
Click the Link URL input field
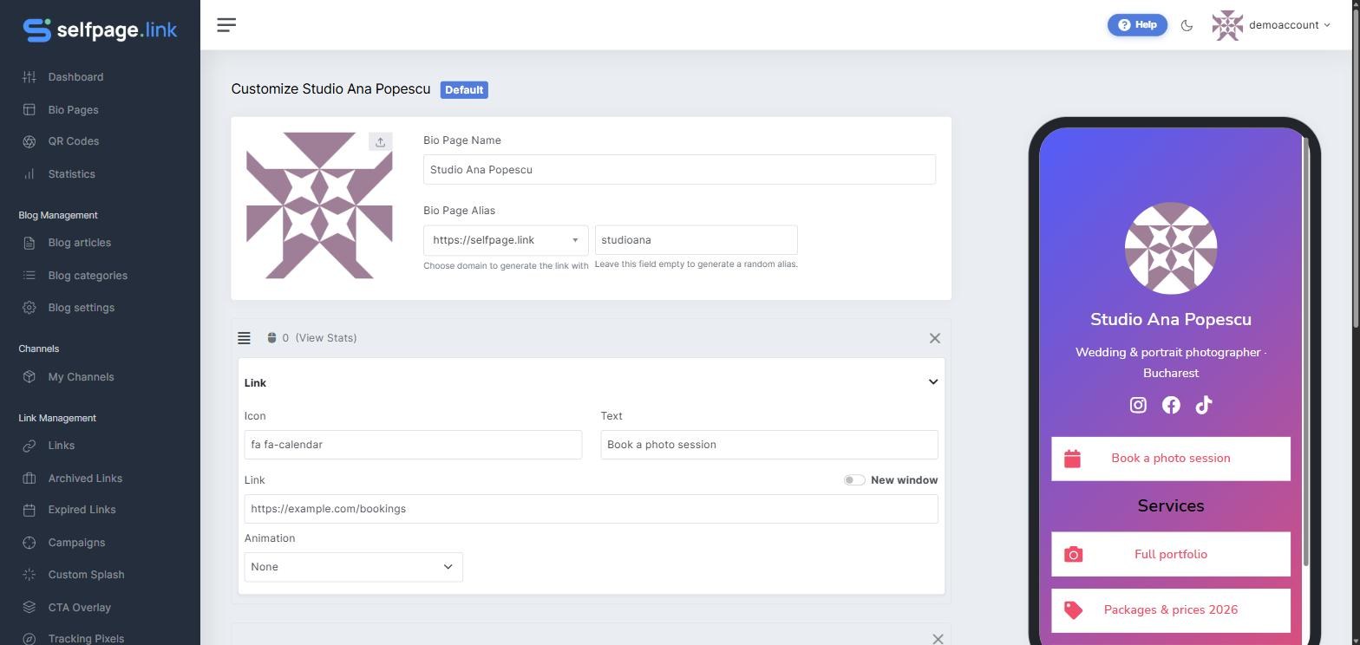click(591, 509)
